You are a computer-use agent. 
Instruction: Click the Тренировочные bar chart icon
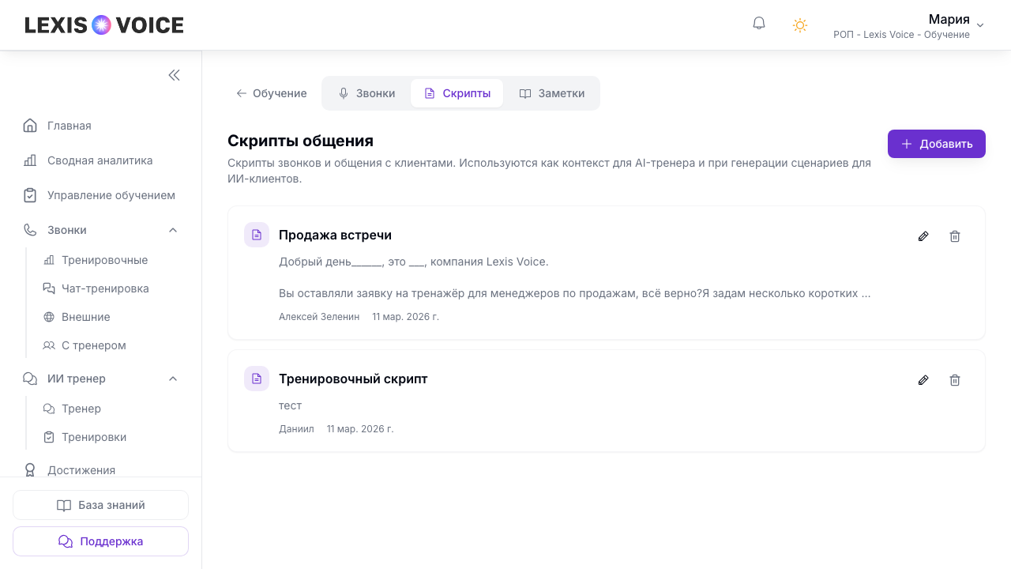click(x=49, y=260)
